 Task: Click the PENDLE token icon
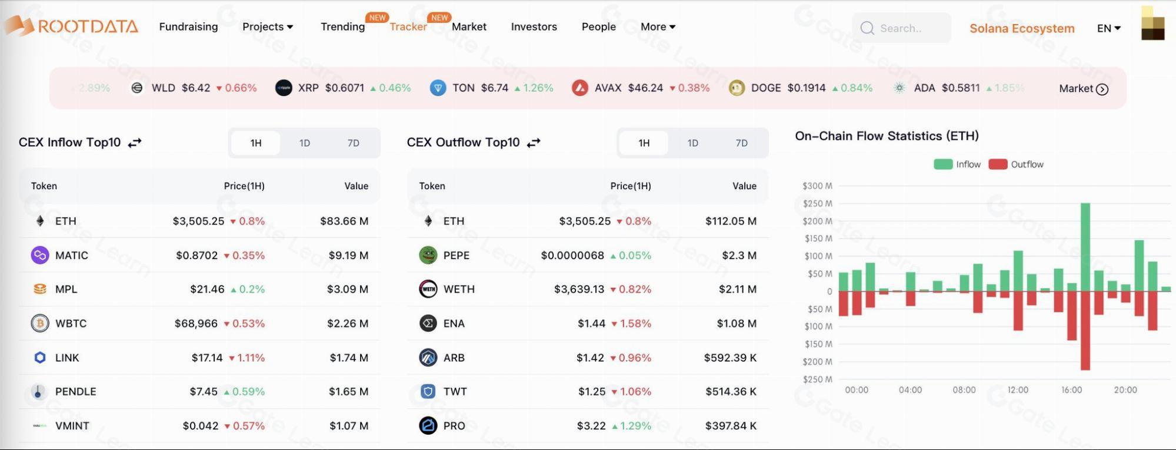click(x=38, y=391)
